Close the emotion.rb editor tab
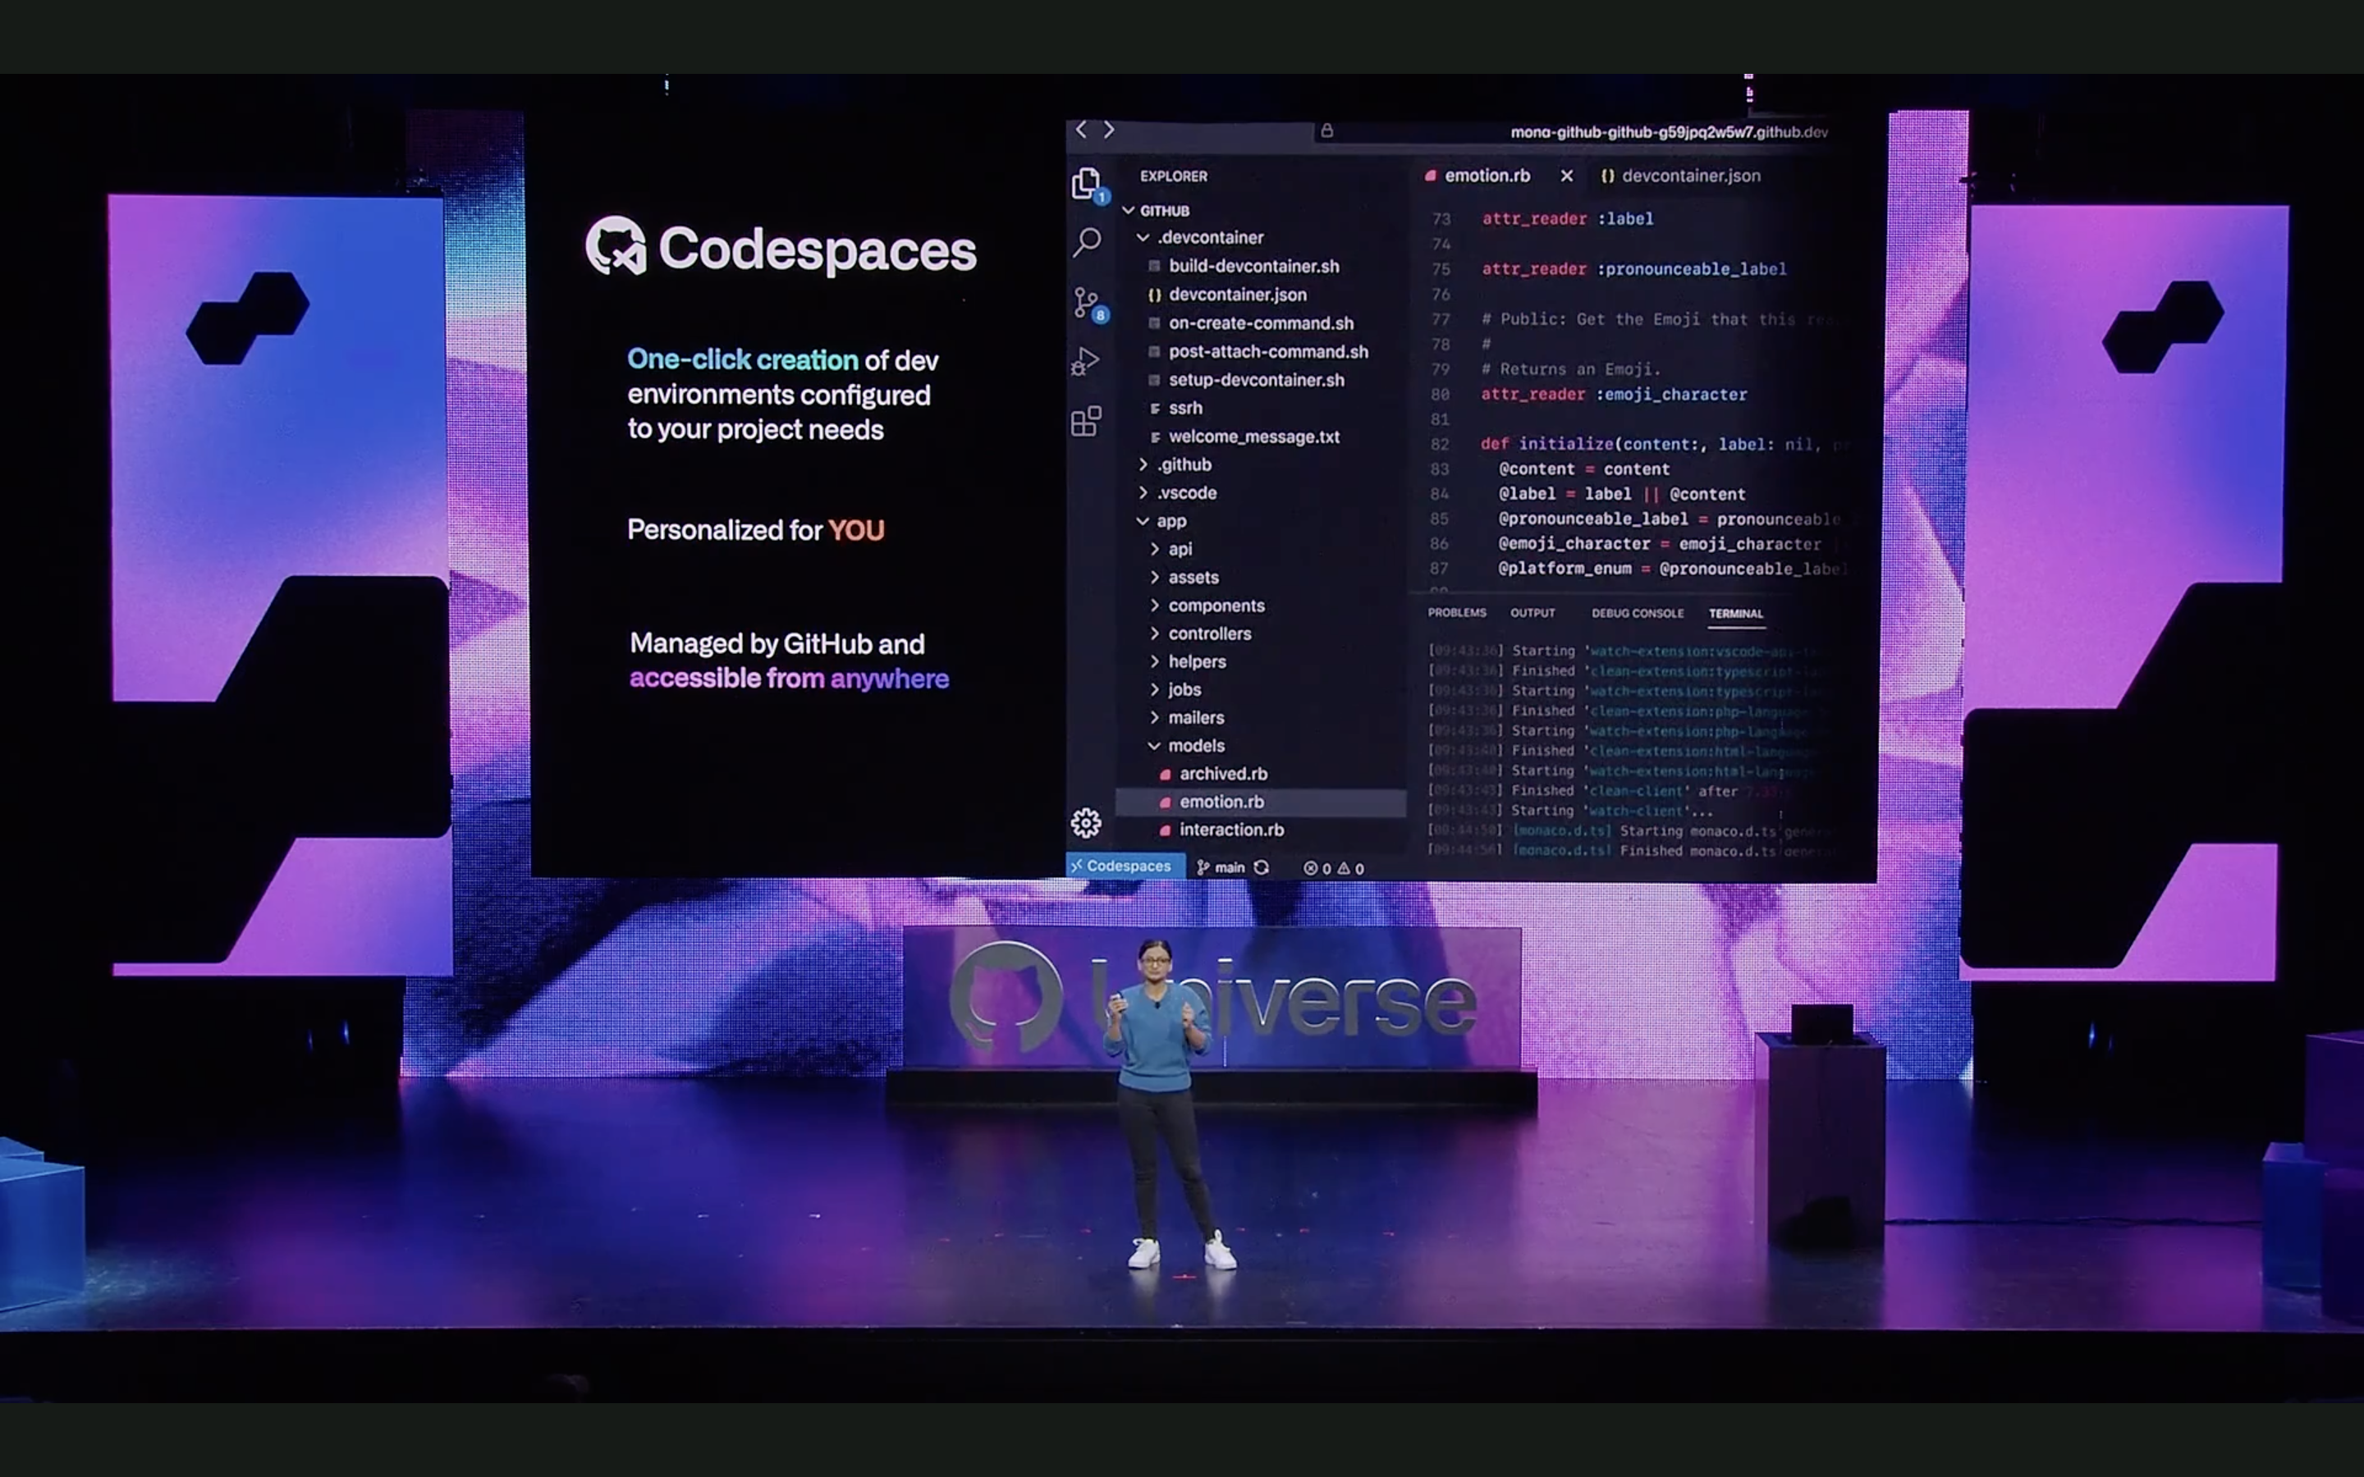This screenshot has width=2364, height=1477. point(1566,176)
